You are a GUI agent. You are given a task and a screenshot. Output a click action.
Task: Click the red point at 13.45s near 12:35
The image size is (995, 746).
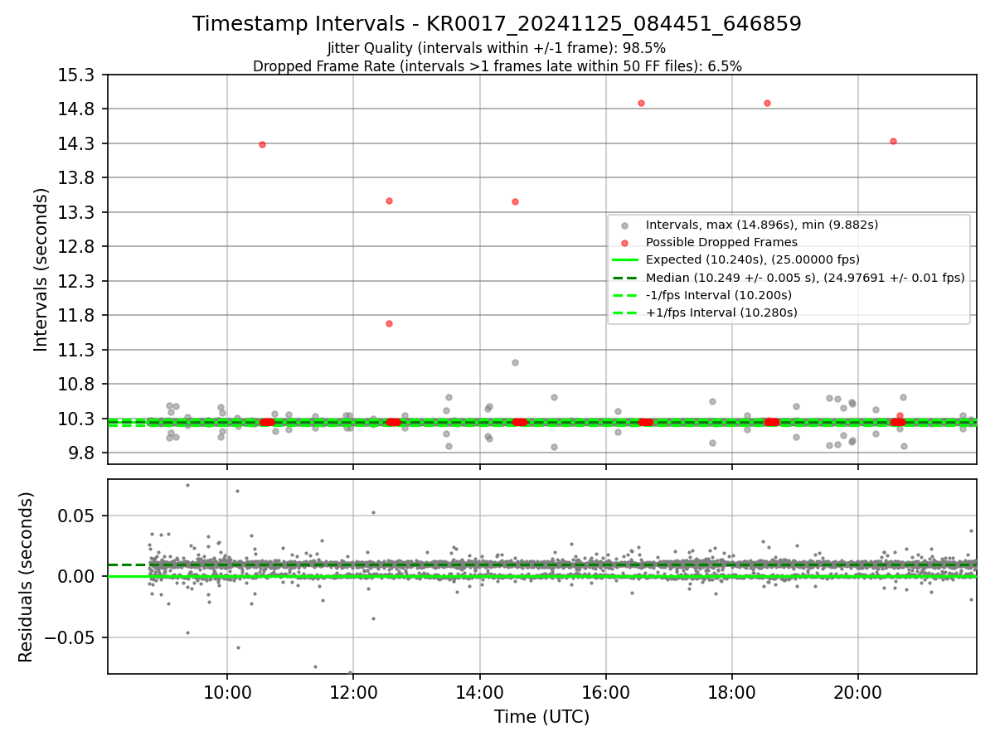click(389, 201)
